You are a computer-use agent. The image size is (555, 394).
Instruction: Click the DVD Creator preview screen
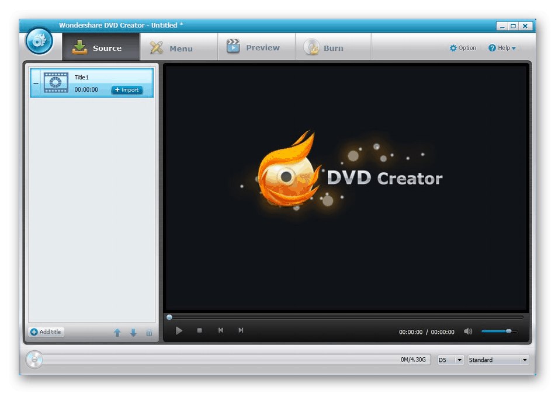pos(346,187)
